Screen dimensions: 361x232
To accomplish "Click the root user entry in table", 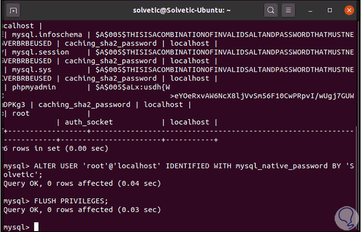I will (21, 114).
